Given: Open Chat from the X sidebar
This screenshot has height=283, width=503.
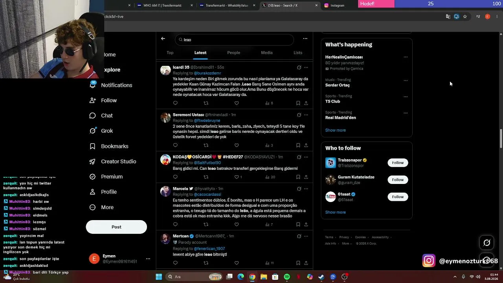Looking at the screenshot, I should tap(101, 116).
